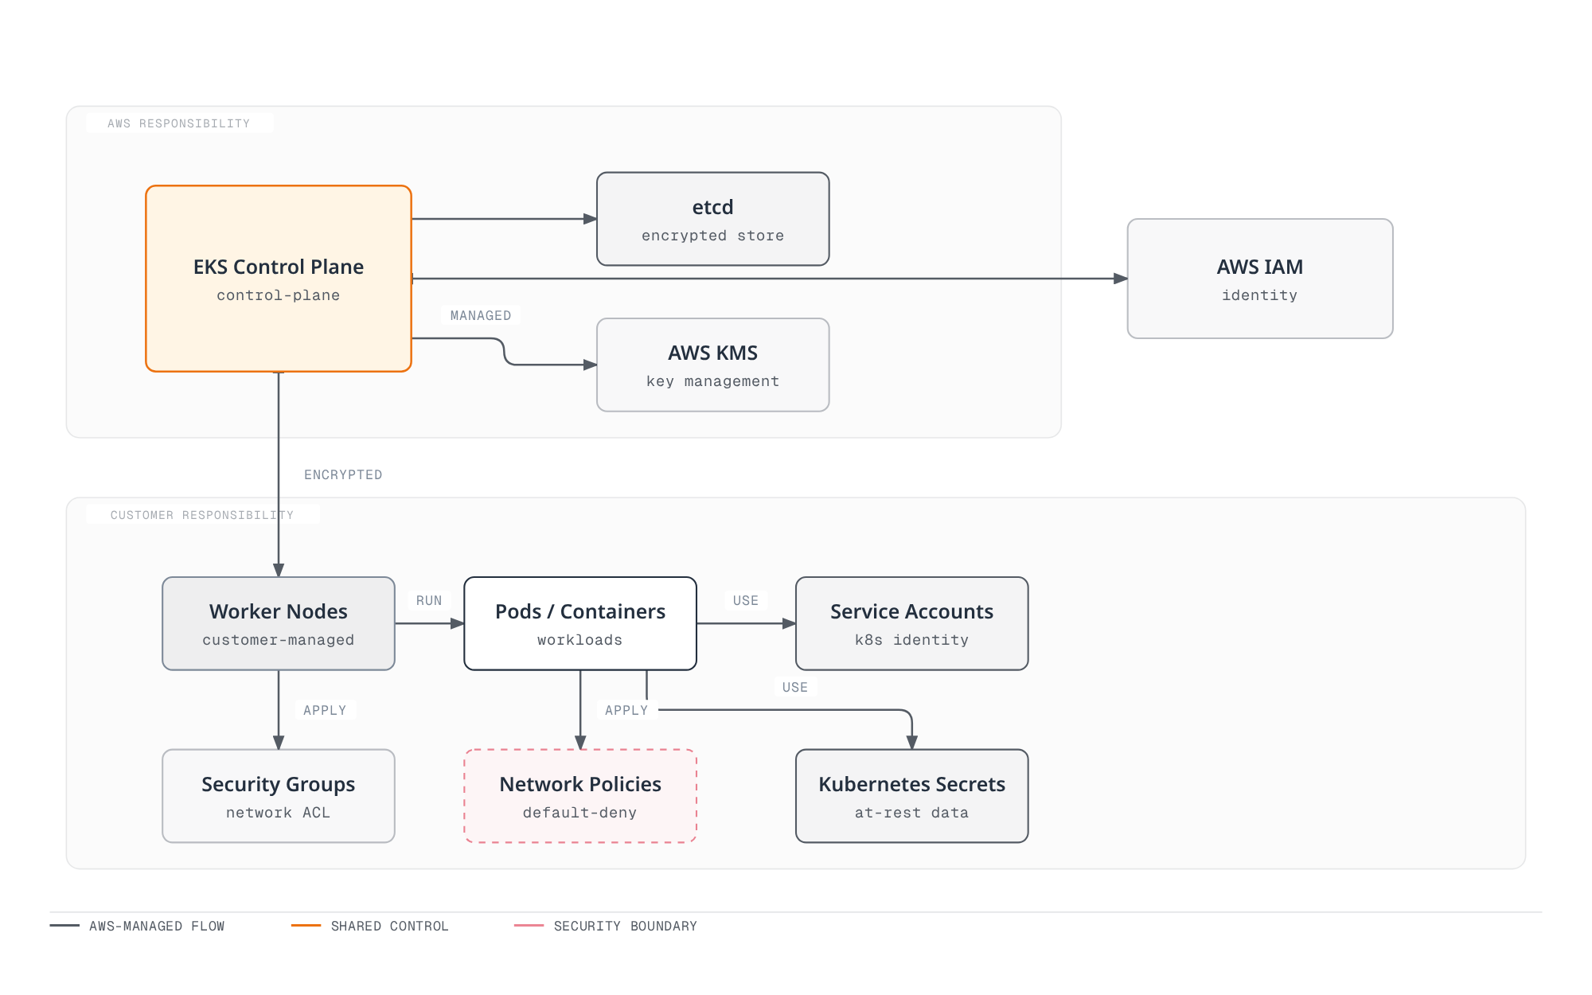Click the SHARED CONTROL legend entry

click(x=370, y=926)
